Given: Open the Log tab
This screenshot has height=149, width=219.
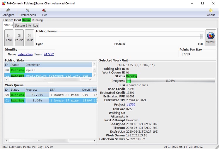Looking at the screenshot, I should [35, 26].
